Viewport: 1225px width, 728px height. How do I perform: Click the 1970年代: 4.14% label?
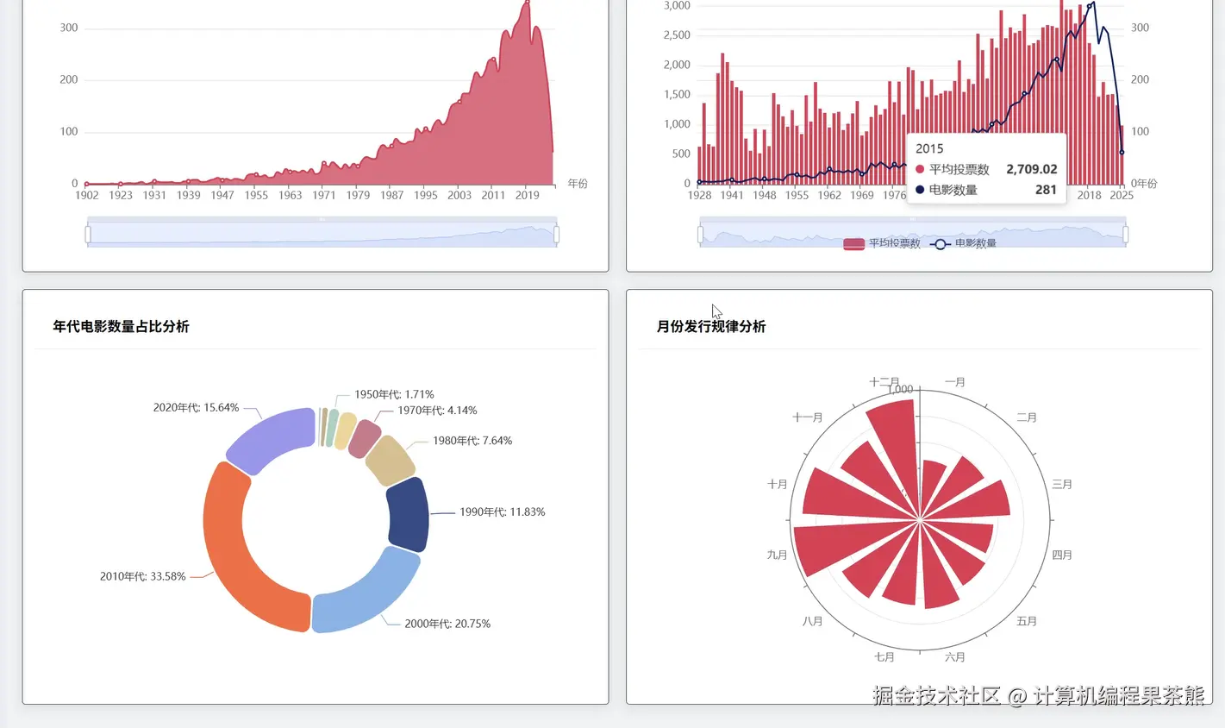pos(437,411)
